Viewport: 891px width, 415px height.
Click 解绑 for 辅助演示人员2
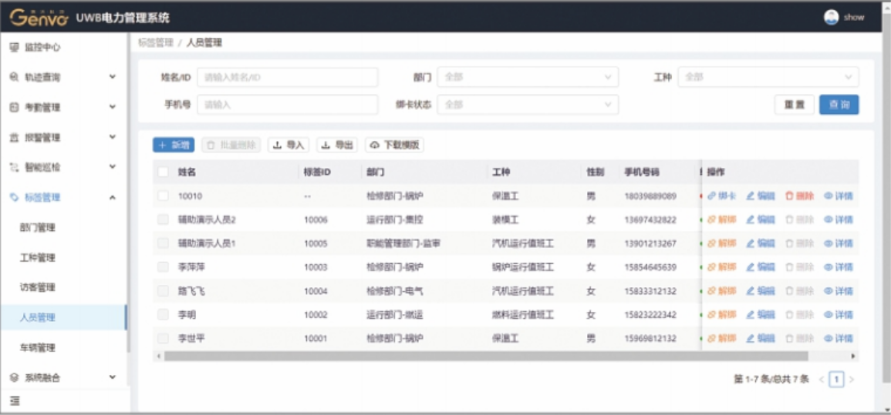click(x=721, y=220)
